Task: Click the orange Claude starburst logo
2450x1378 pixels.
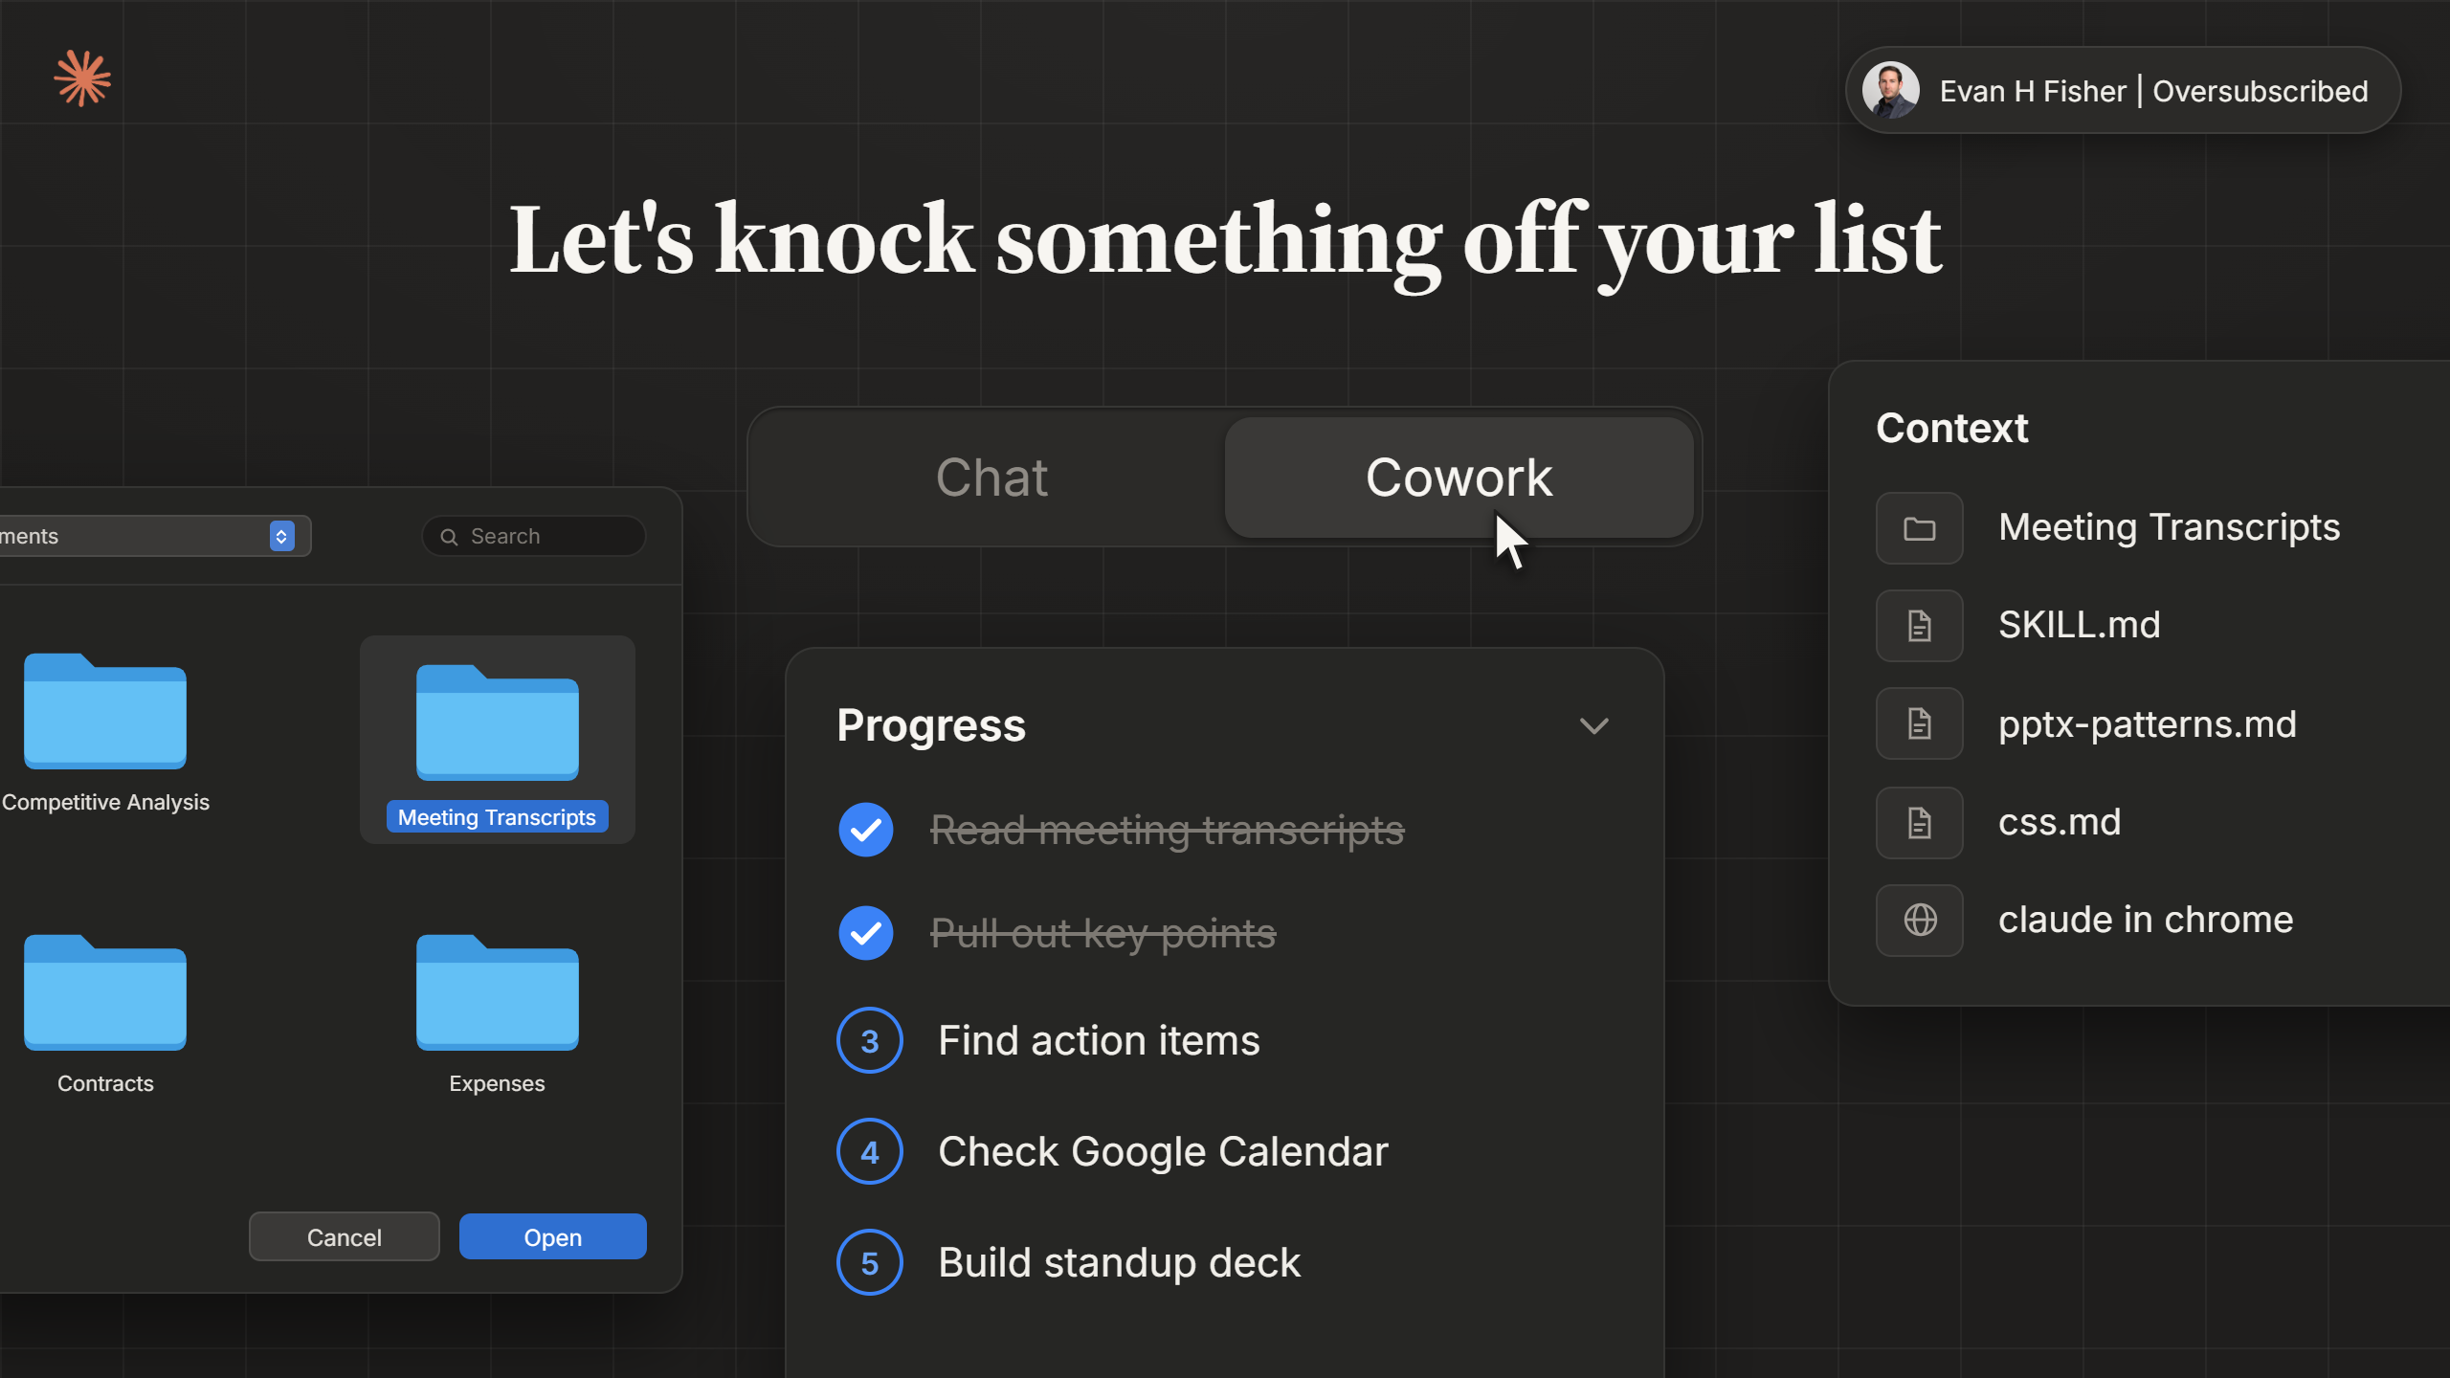Action: point(82,78)
